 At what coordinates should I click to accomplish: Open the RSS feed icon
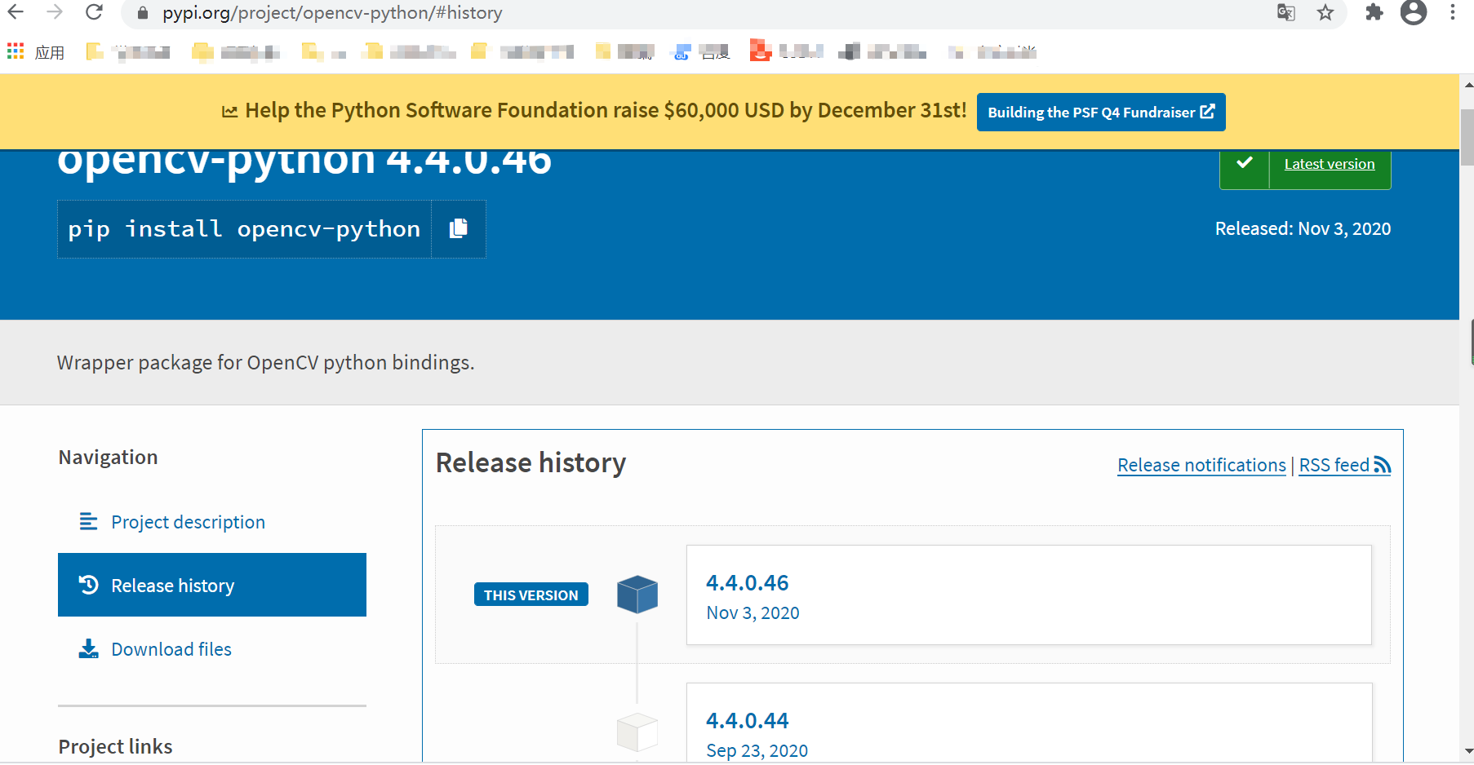(1382, 465)
